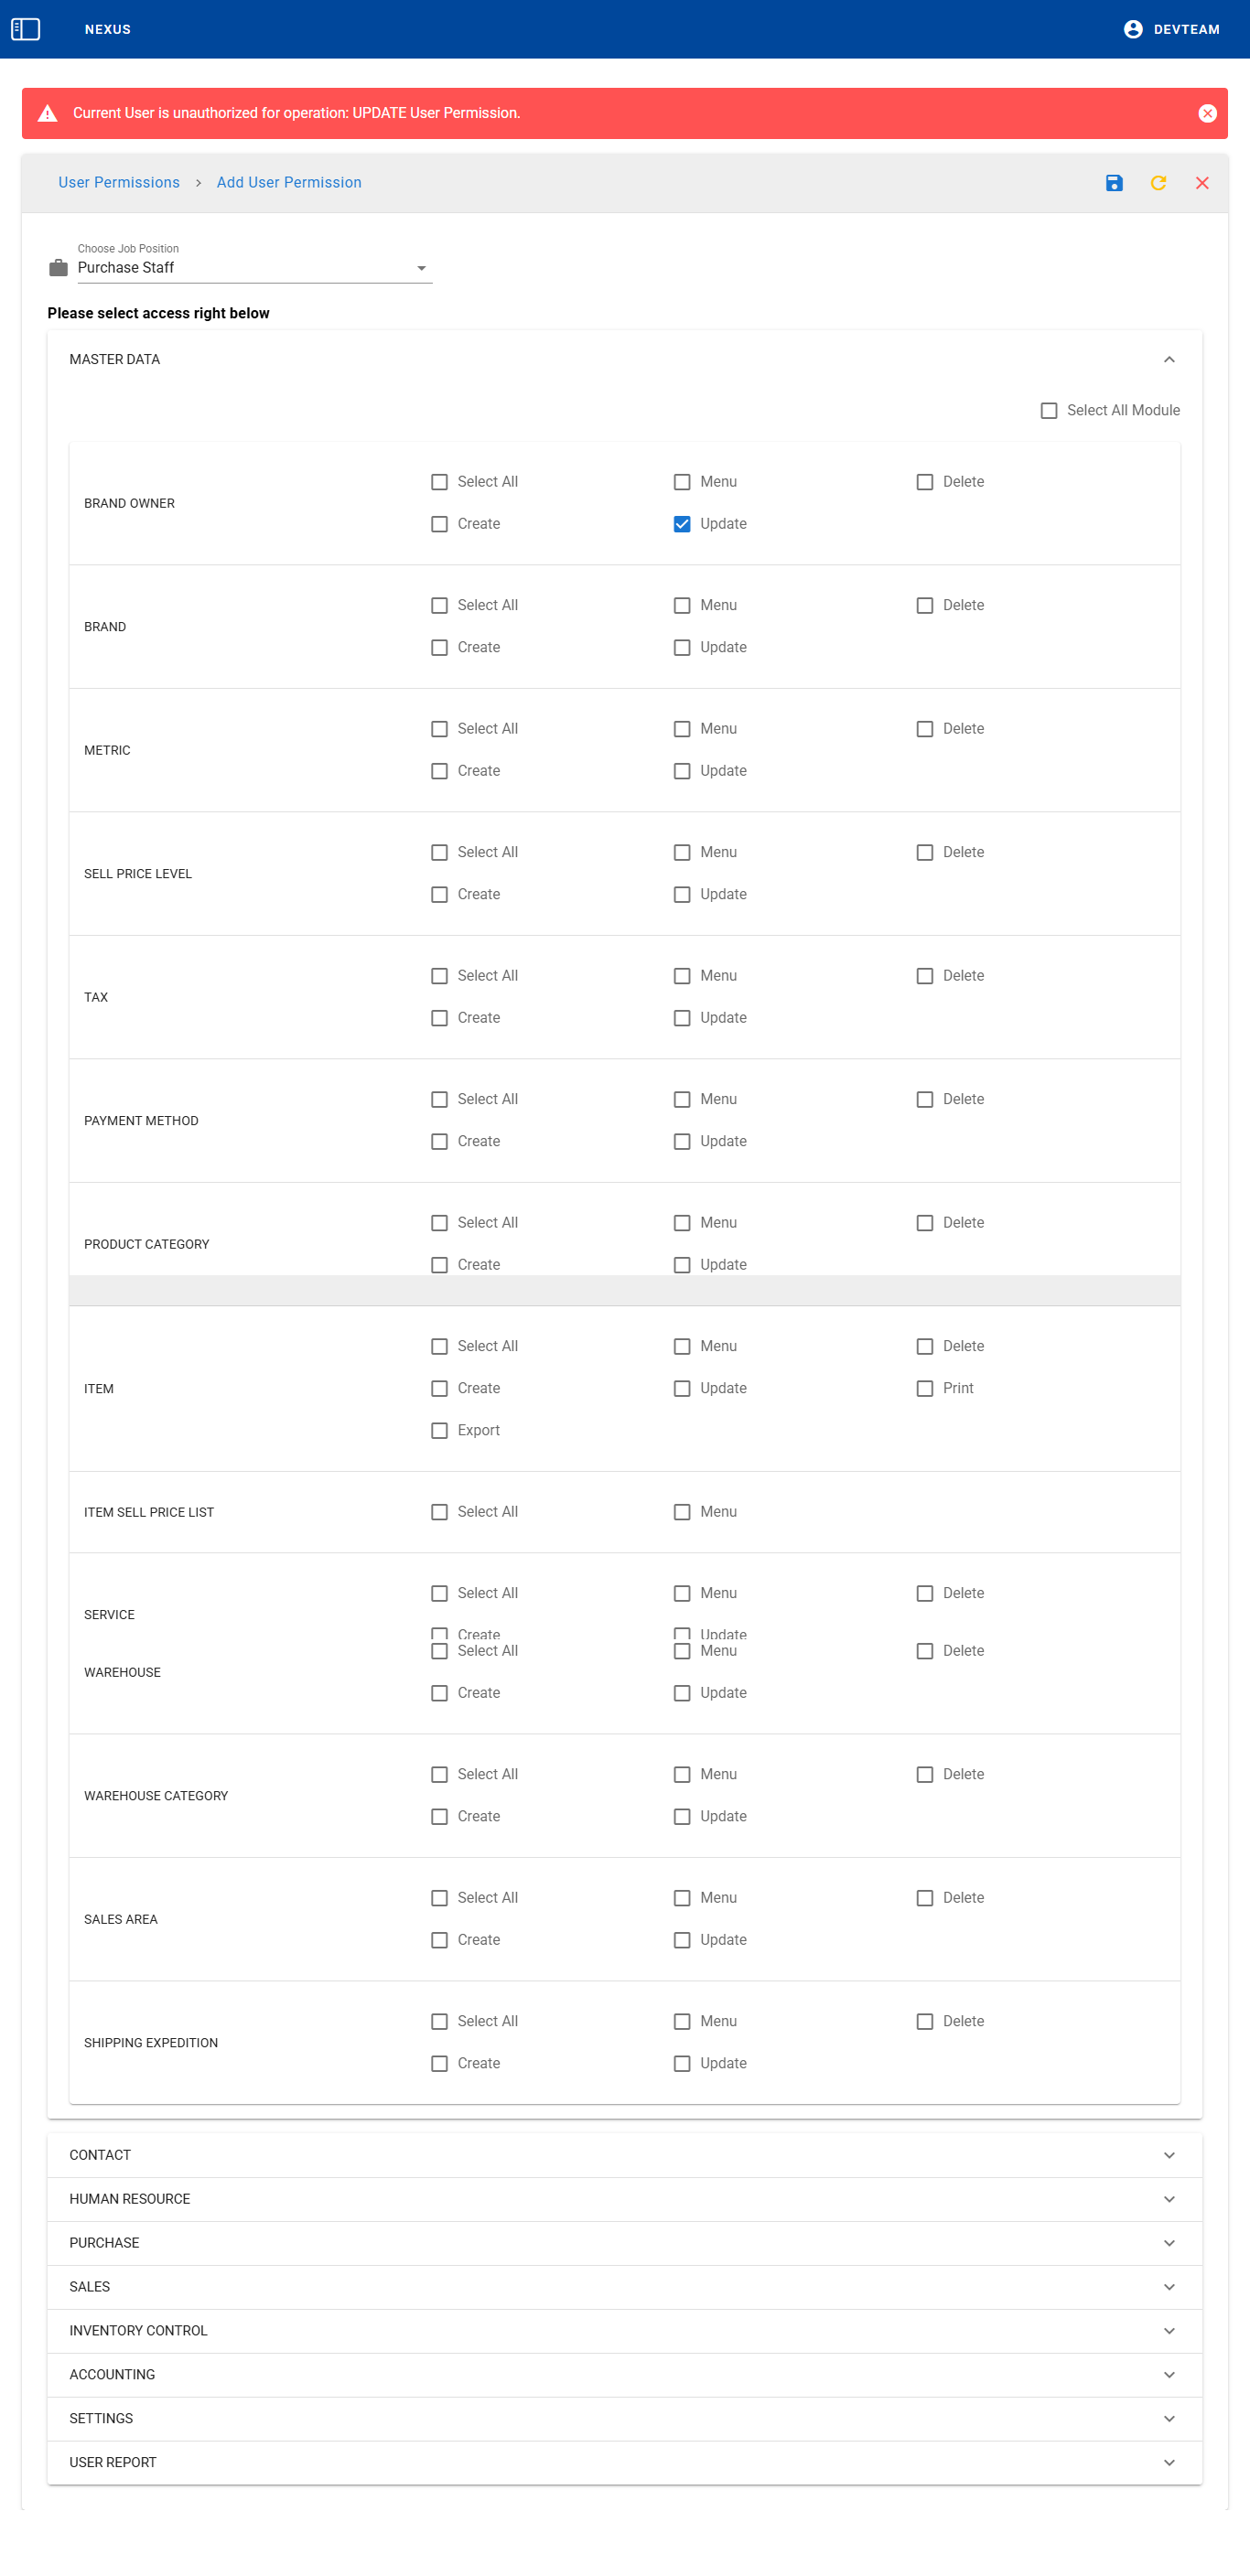Collapse the MASTER DATA section
This screenshot has height=2576, width=1250.
[x=1168, y=359]
